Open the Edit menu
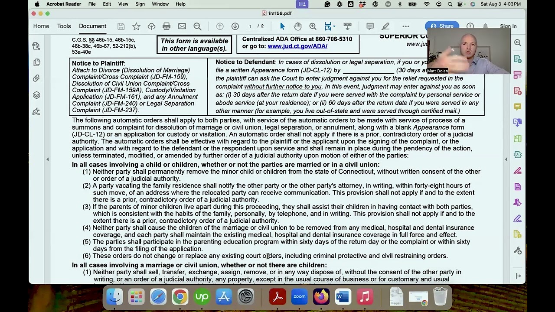 [x=107, y=4]
